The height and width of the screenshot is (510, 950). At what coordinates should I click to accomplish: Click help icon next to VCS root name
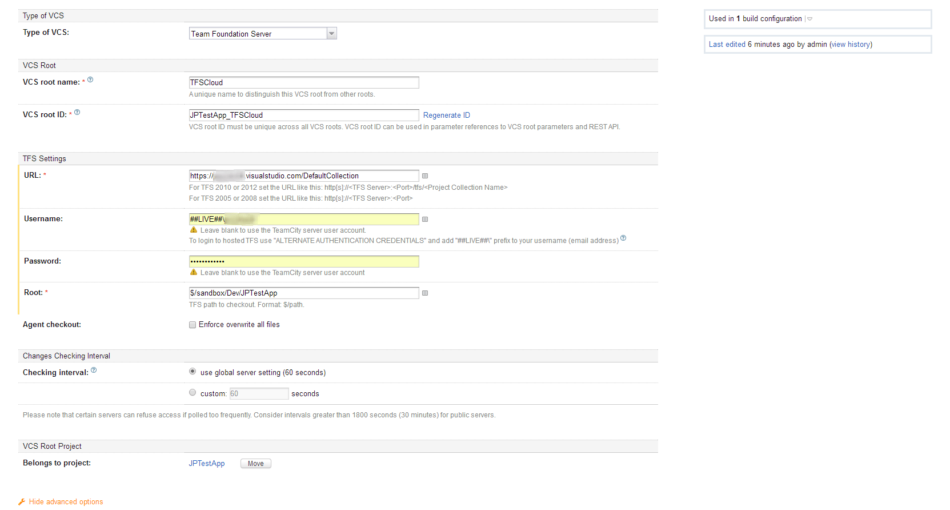90,80
